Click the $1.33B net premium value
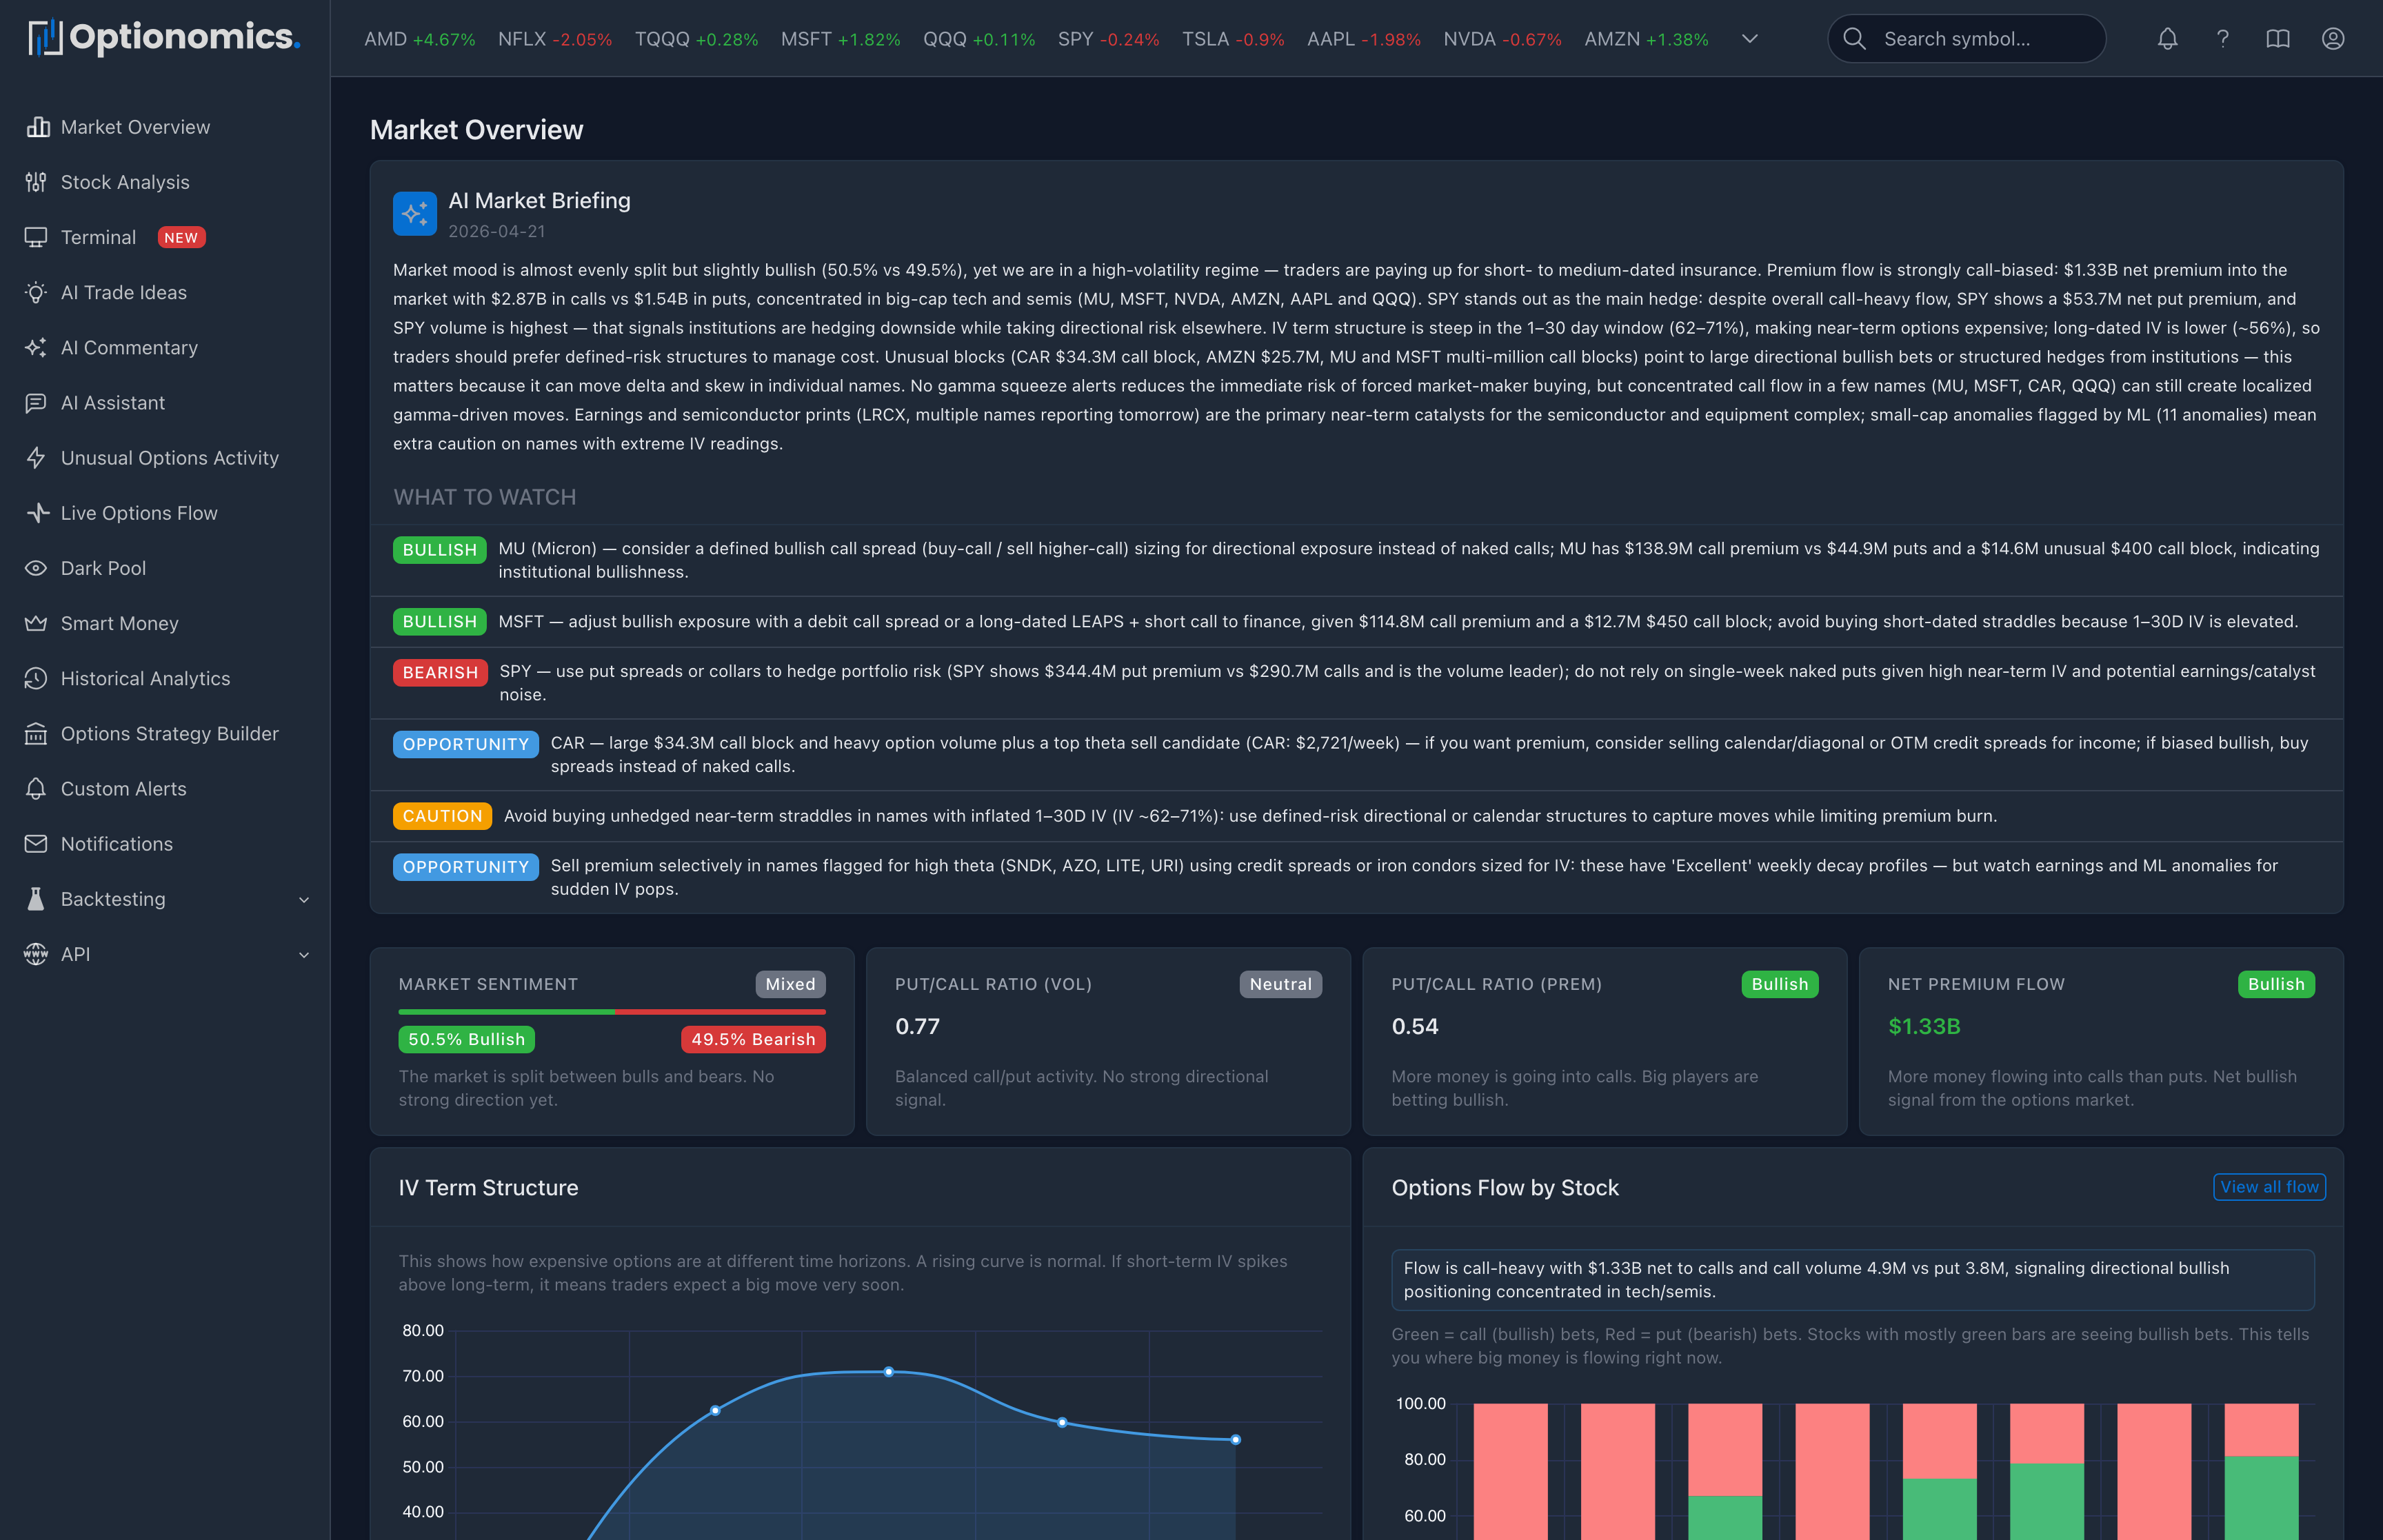2383x1540 pixels. pyautogui.click(x=1923, y=1026)
